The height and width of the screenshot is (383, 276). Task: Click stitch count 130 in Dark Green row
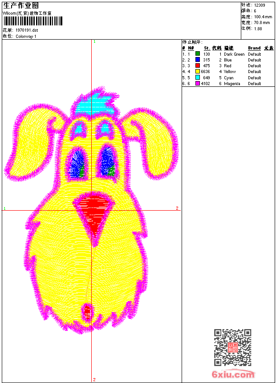[207, 54]
